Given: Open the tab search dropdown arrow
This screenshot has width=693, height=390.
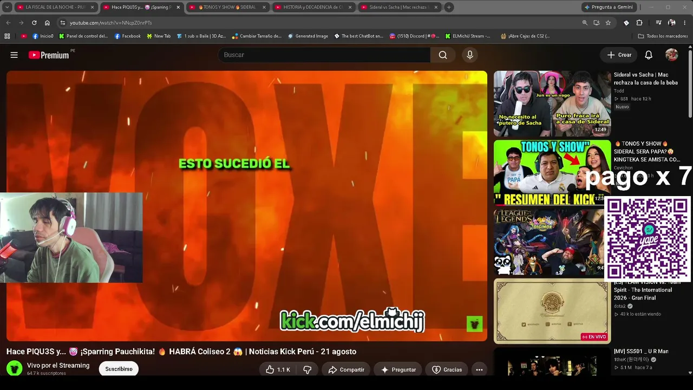Looking at the screenshot, I should pyautogui.click(x=7, y=7).
